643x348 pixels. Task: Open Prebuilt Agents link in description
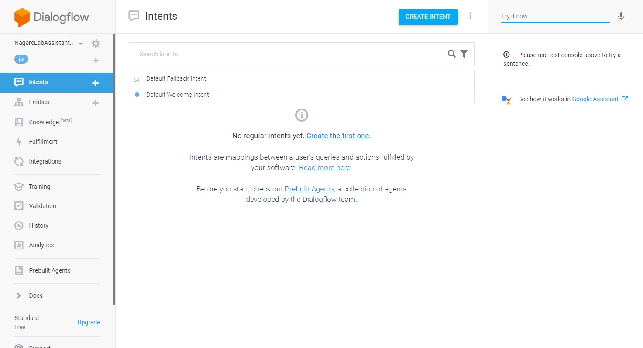tap(309, 189)
